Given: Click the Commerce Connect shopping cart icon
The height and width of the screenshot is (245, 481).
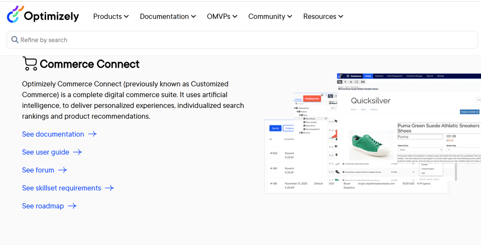Looking at the screenshot, I should tap(30, 64).
